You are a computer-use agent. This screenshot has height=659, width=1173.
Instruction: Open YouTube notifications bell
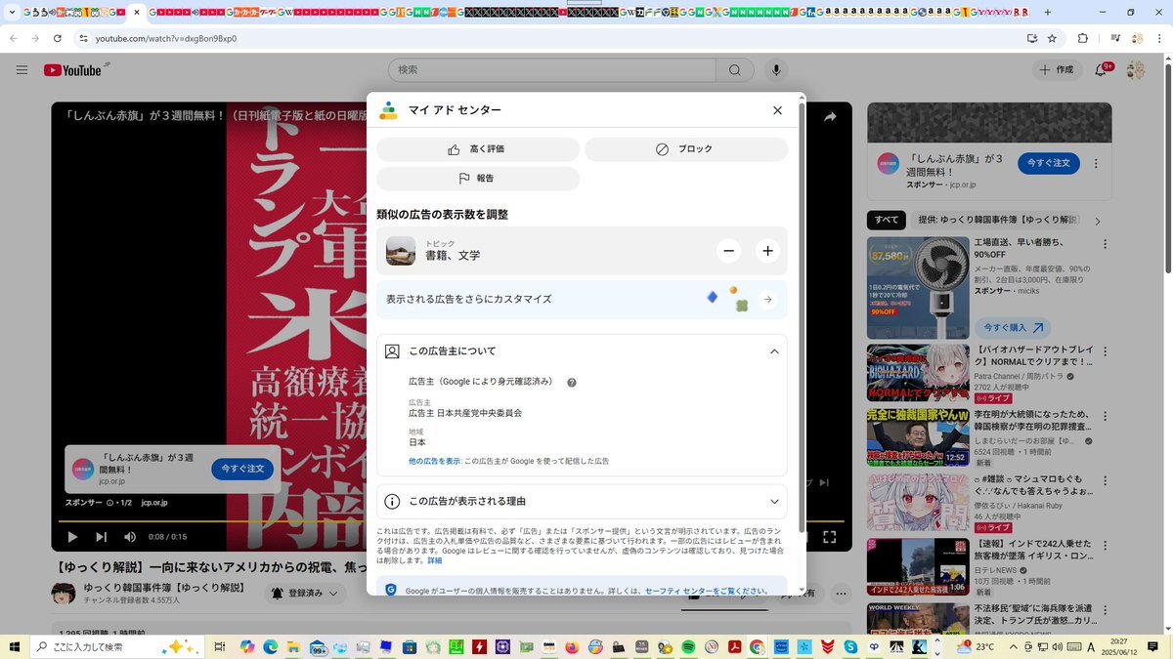(1102, 70)
